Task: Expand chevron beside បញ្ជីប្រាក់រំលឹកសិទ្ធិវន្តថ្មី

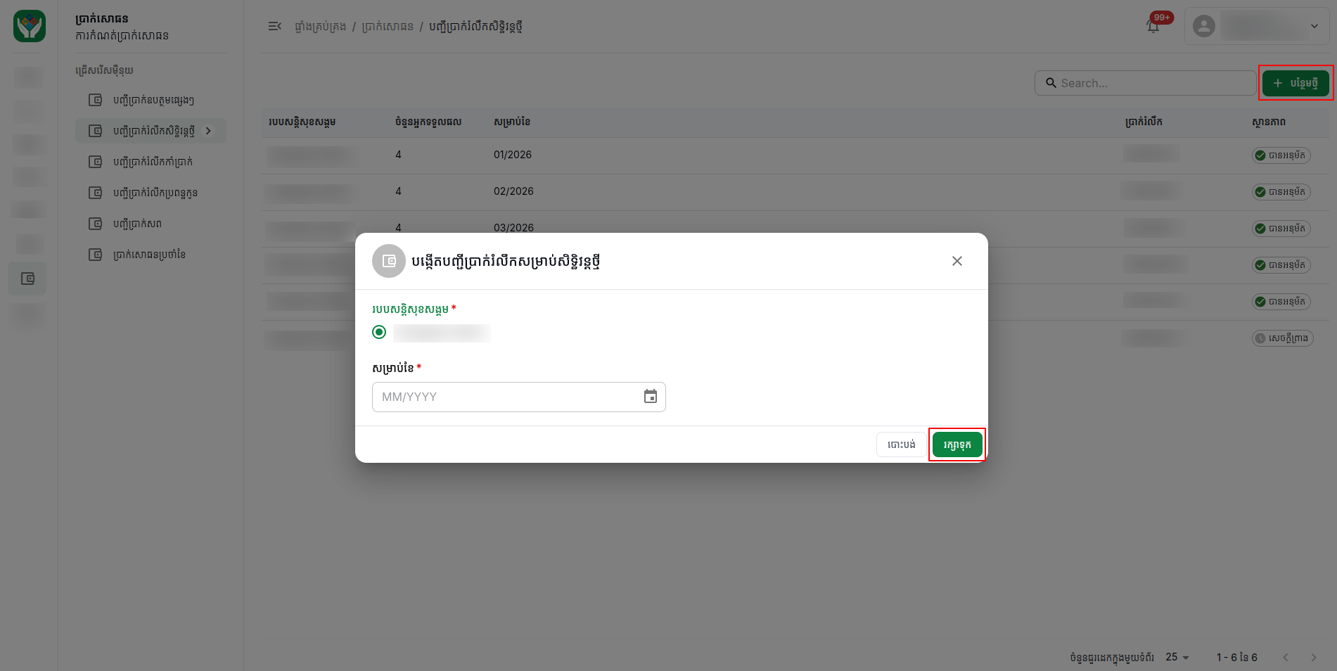Action: [x=208, y=131]
